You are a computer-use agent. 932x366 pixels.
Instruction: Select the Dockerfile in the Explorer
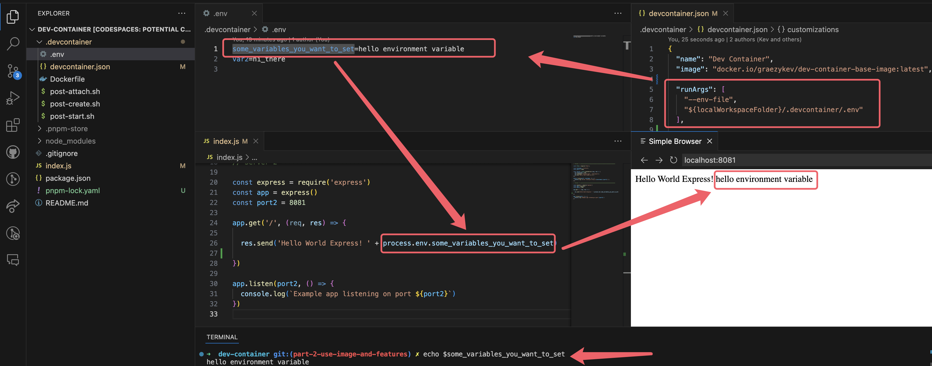67,79
